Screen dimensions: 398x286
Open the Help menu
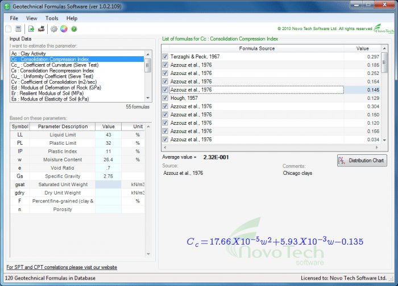click(x=72, y=18)
